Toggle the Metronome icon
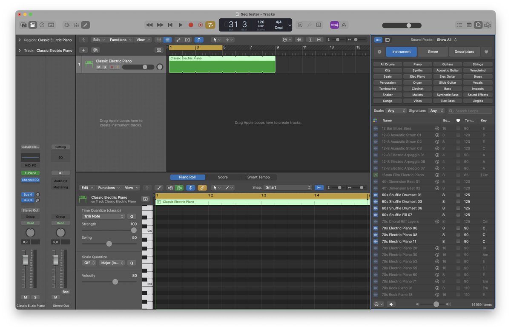 (x=343, y=25)
